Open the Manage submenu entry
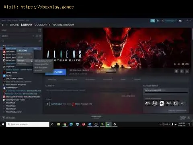 pyautogui.click(x=25, y=60)
